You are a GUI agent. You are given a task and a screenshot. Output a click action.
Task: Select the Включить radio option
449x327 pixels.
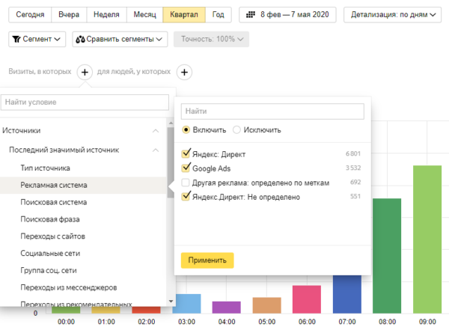tap(186, 130)
